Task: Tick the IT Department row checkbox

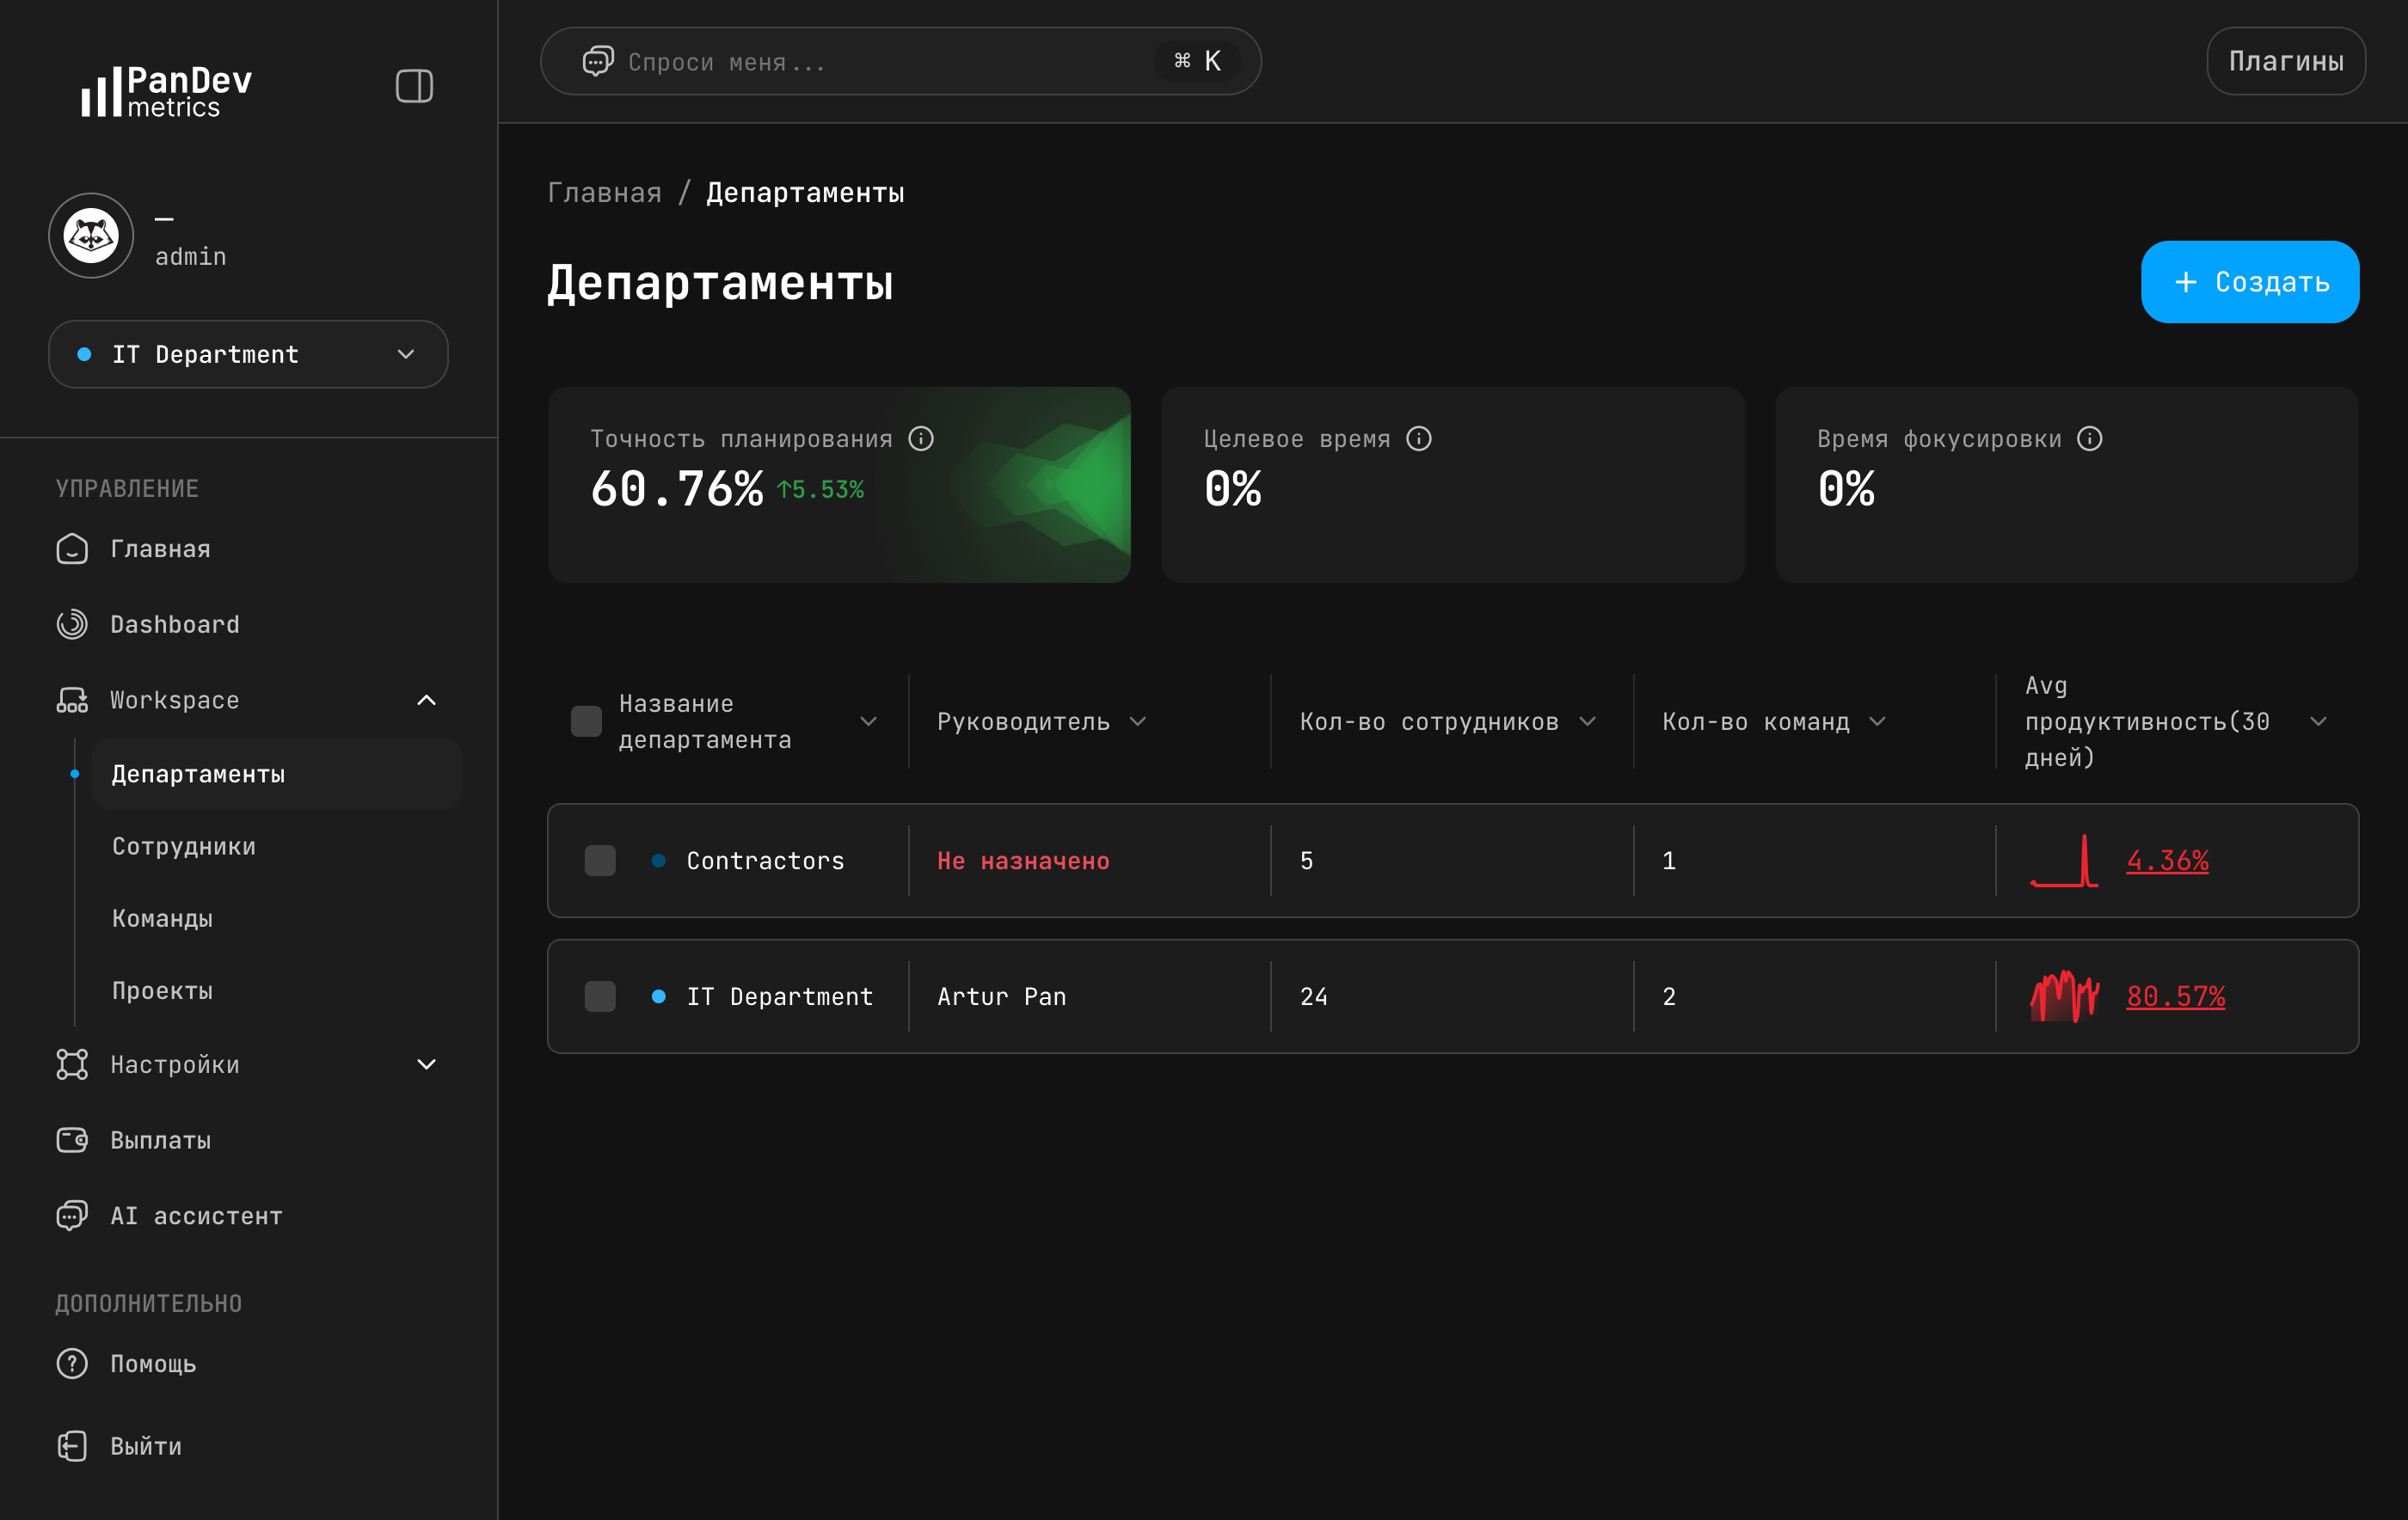Action: (x=600, y=996)
